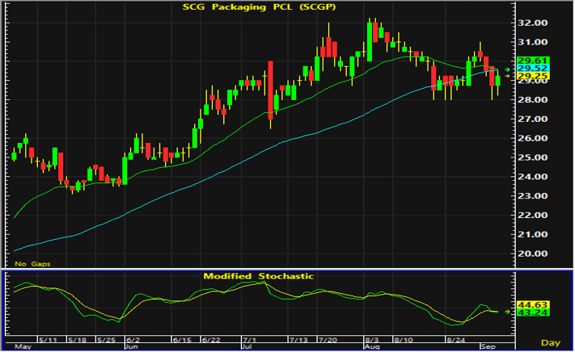
Task: Click the 31.00 price axis label
Action: pos(532,42)
